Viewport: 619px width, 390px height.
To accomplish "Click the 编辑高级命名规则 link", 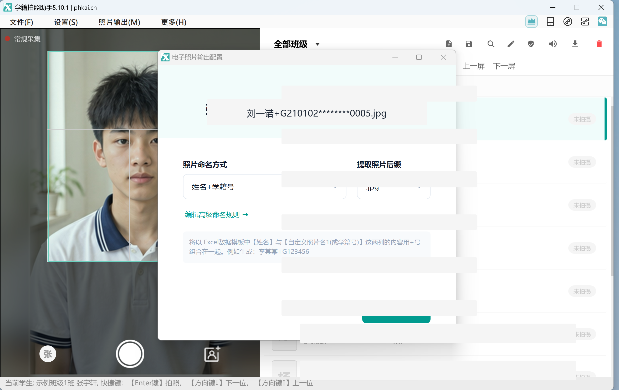I will click(216, 215).
